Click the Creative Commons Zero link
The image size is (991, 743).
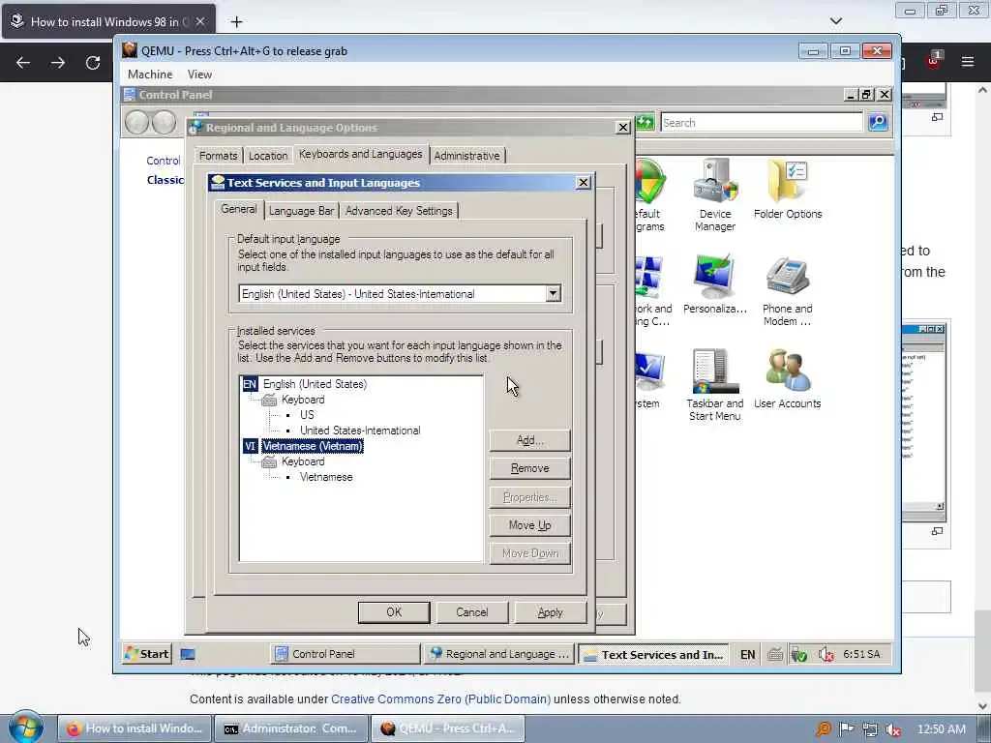click(440, 698)
